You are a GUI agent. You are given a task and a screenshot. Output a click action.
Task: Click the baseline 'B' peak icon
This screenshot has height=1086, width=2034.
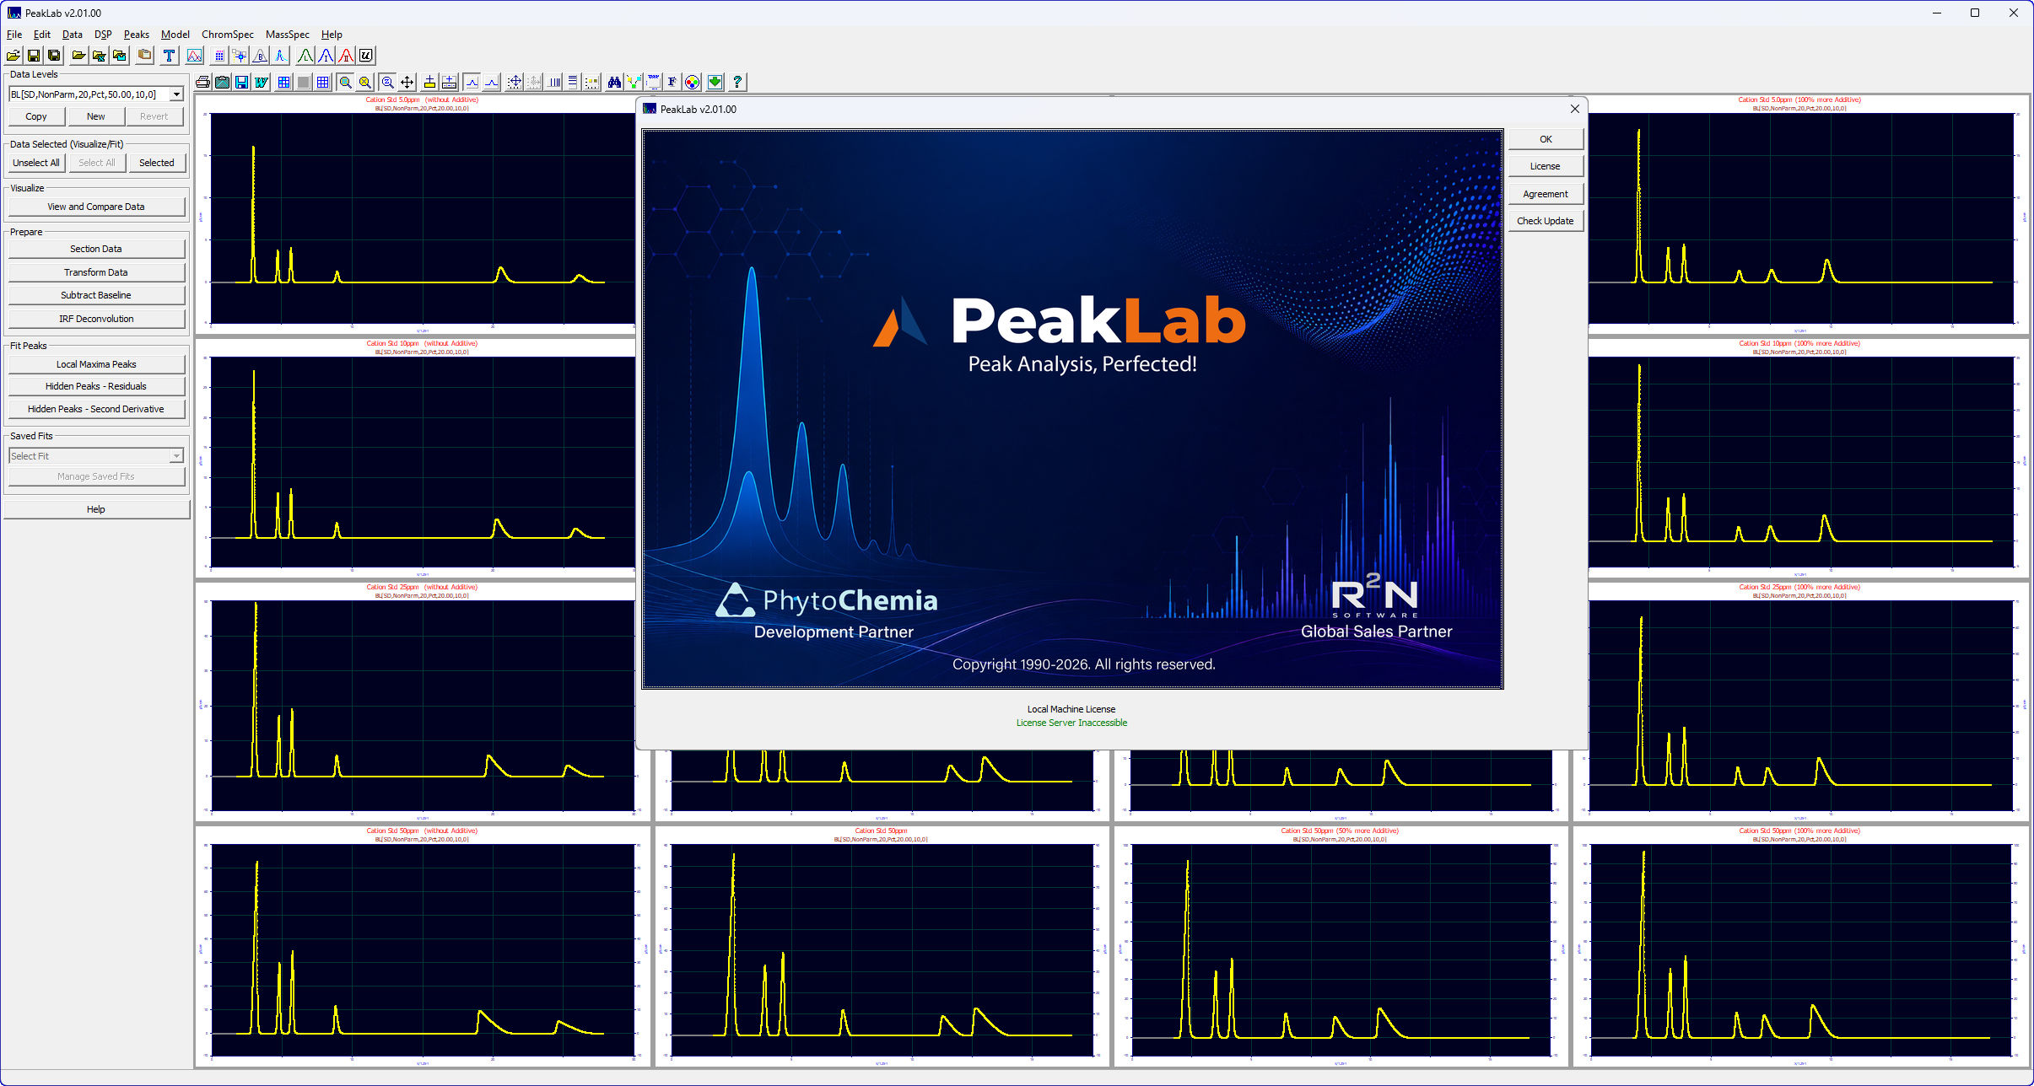[261, 56]
